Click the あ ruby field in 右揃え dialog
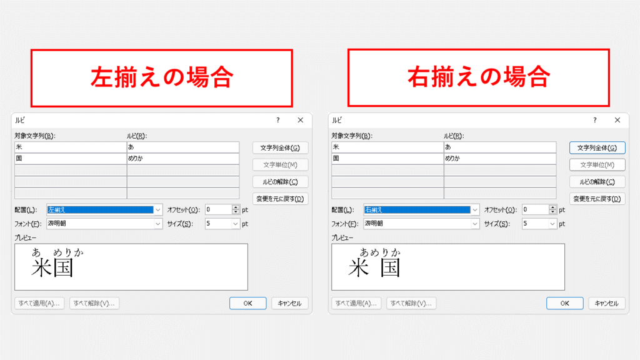 pos(499,147)
